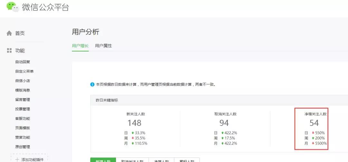Switch to 用户属性 tab
348x162 pixels.
point(103,46)
